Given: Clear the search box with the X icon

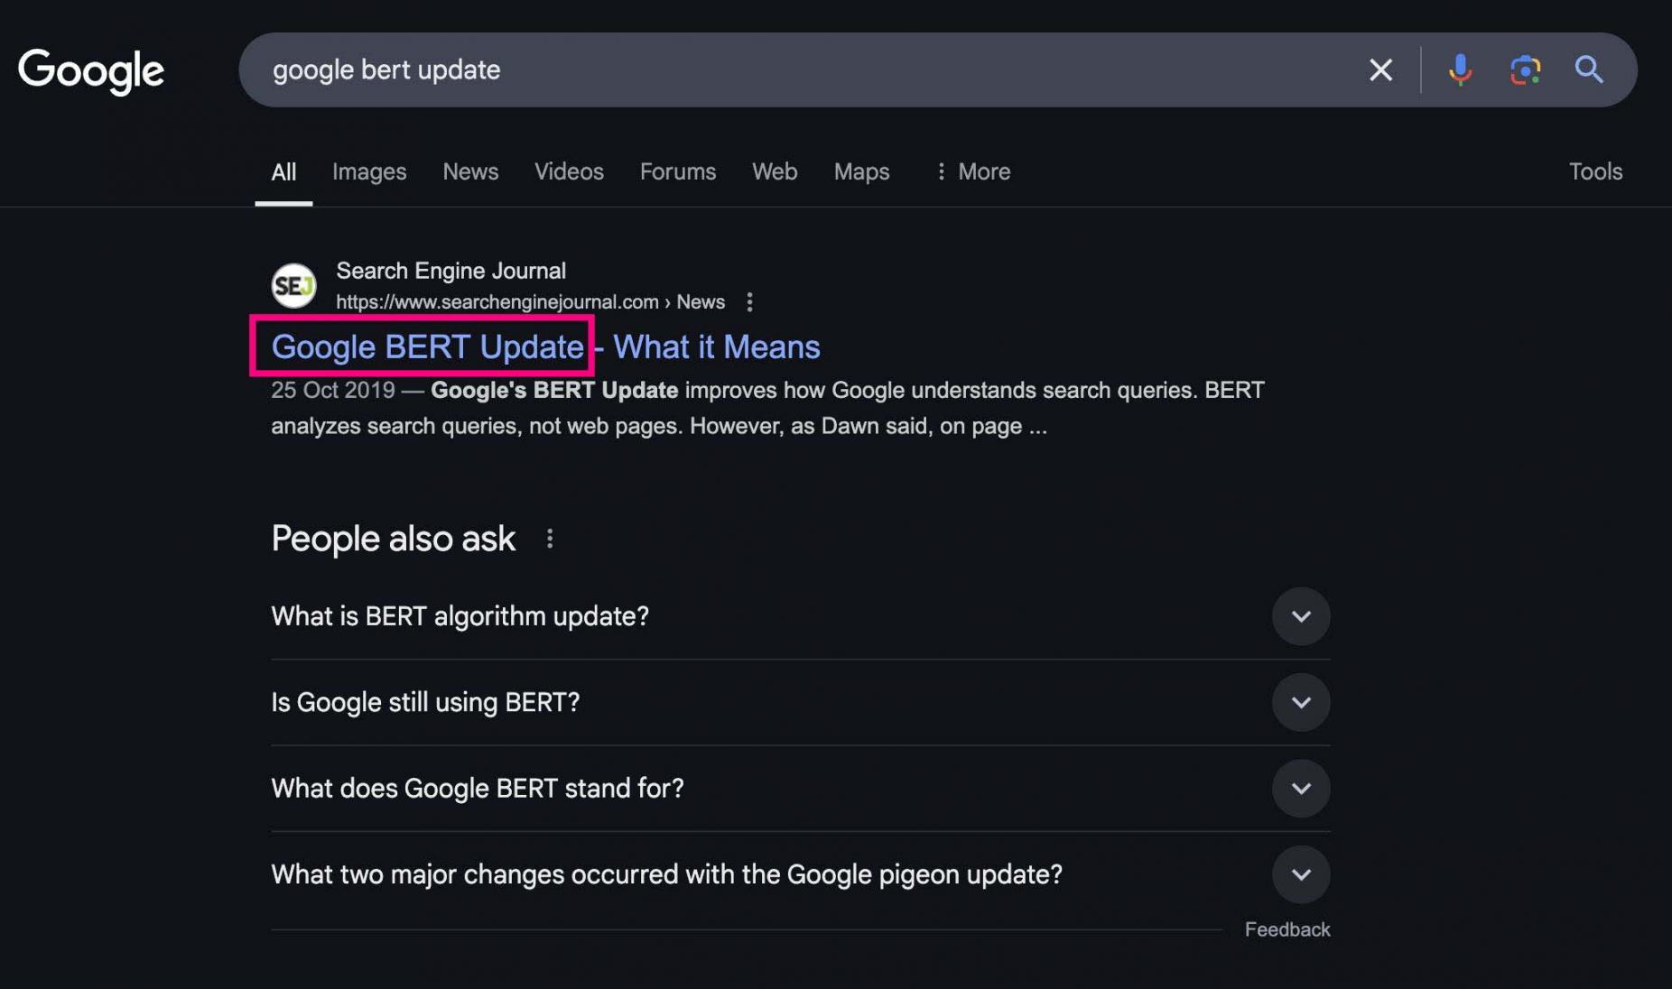Looking at the screenshot, I should click(1380, 69).
